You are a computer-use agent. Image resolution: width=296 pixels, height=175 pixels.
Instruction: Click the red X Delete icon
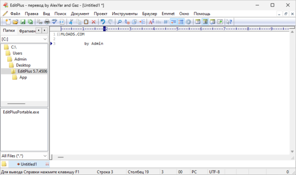coord(93,22)
